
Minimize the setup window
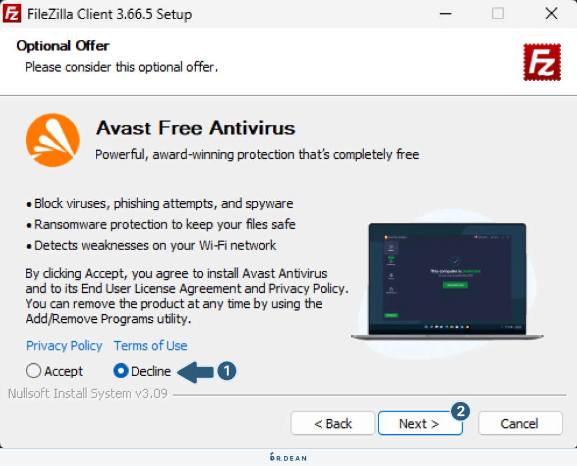click(x=445, y=14)
